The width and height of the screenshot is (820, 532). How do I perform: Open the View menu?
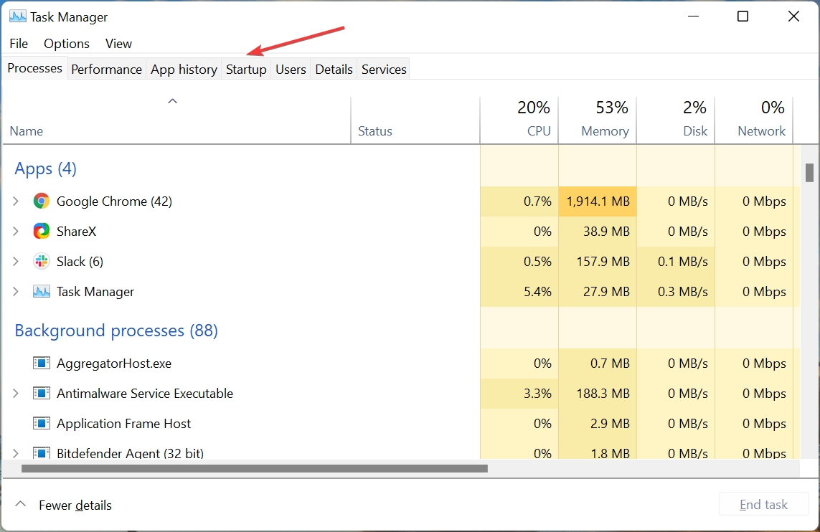tap(118, 44)
